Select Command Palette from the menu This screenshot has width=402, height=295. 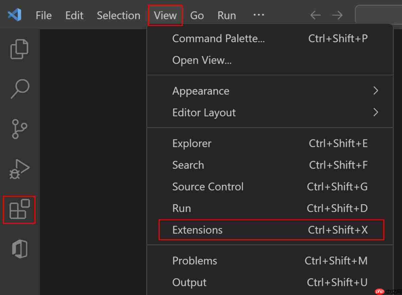218,38
